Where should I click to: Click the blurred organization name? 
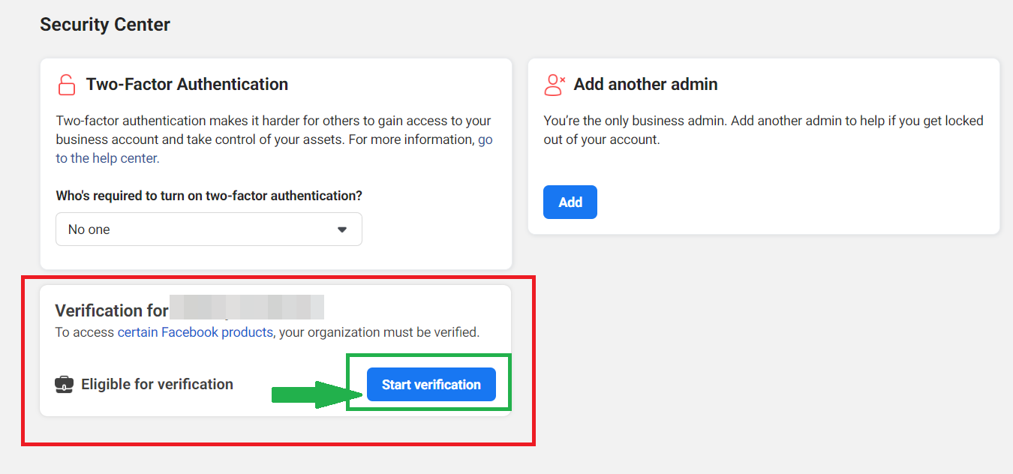tap(246, 307)
